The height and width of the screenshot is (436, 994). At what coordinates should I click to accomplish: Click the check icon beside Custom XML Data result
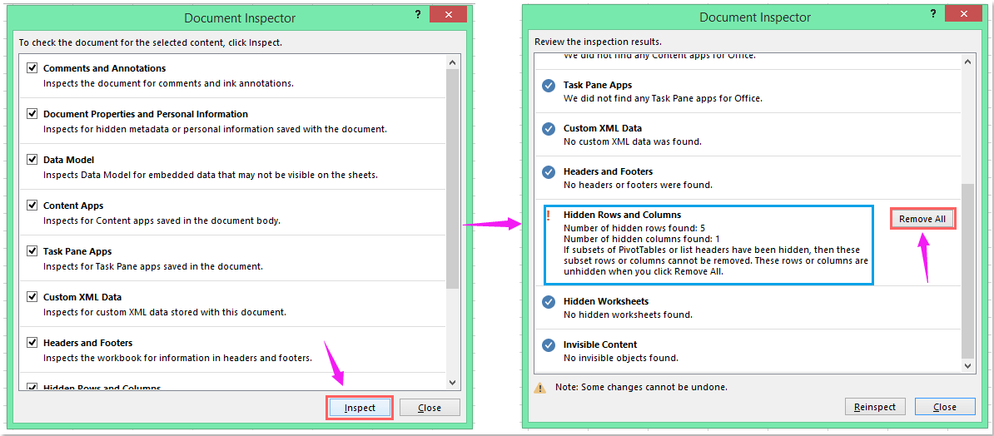point(549,129)
